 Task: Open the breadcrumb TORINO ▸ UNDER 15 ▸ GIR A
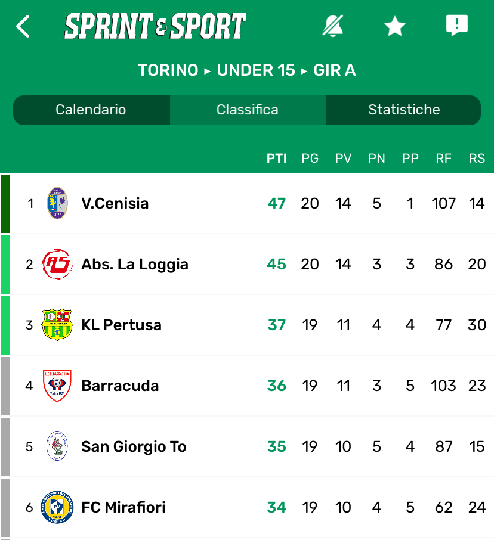pyautogui.click(x=247, y=70)
